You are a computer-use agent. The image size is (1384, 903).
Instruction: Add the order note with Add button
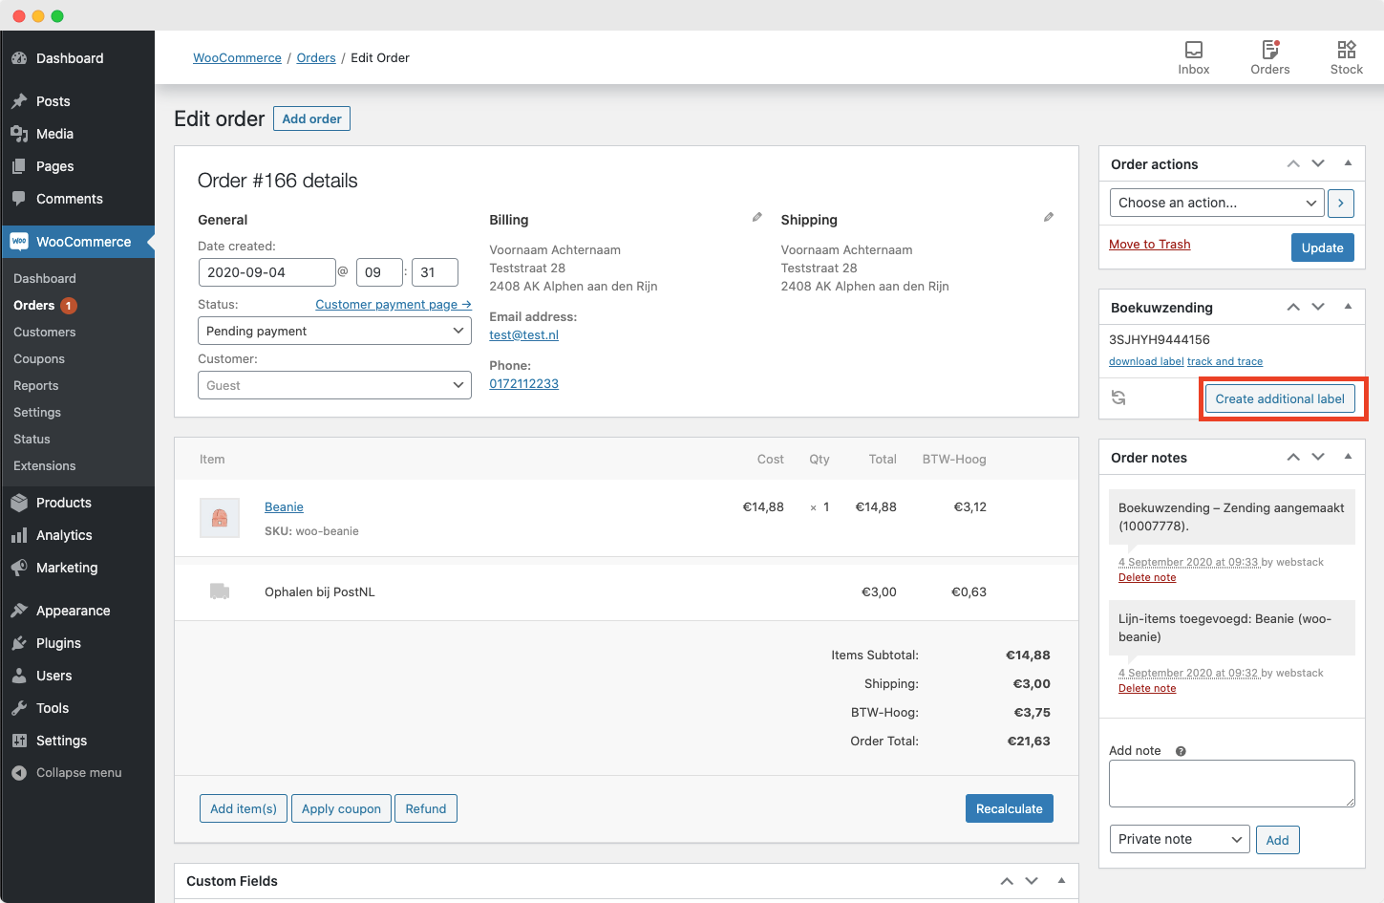pyautogui.click(x=1277, y=840)
